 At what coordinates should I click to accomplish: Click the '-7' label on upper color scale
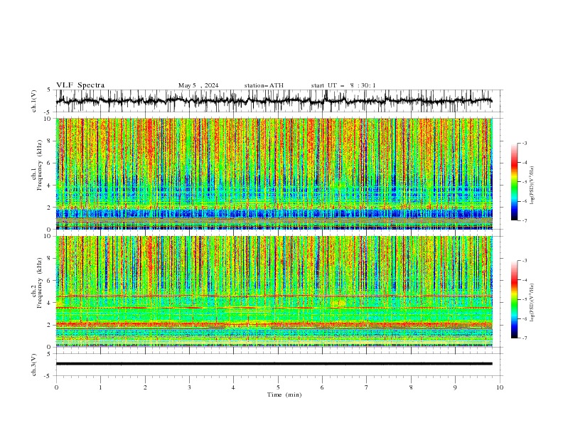click(x=524, y=220)
